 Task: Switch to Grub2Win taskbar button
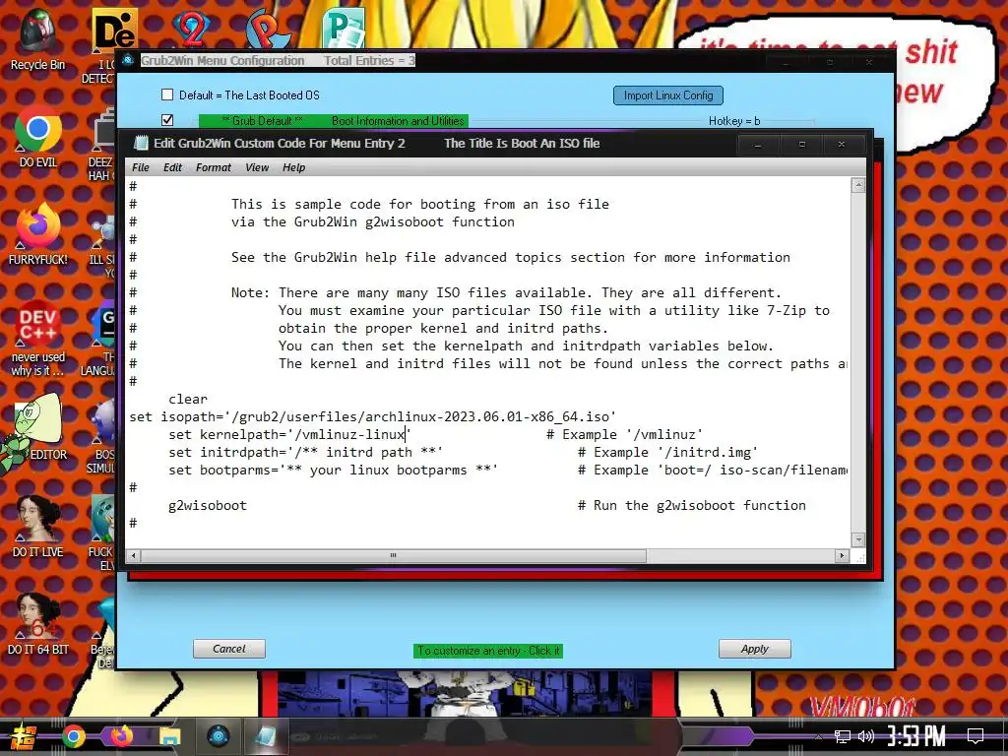click(x=219, y=736)
